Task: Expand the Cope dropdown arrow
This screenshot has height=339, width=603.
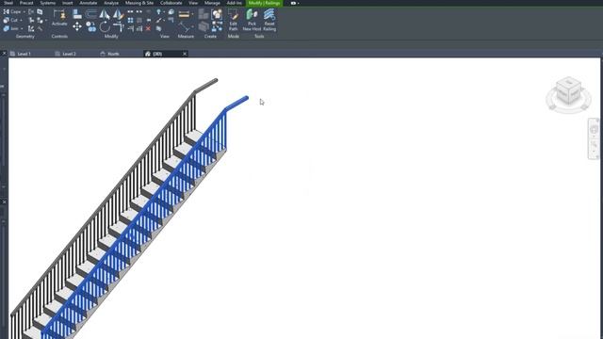Action: [24, 12]
